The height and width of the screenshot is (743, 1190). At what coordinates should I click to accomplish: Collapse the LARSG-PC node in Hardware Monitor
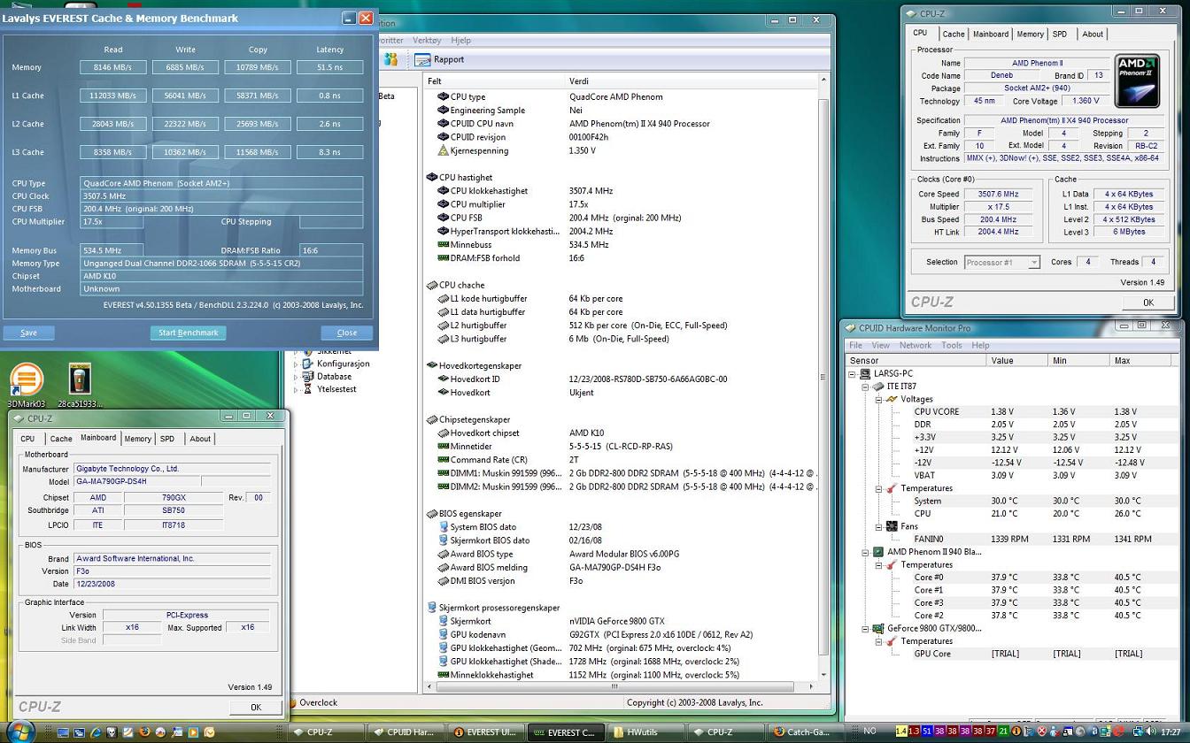point(853,374)
